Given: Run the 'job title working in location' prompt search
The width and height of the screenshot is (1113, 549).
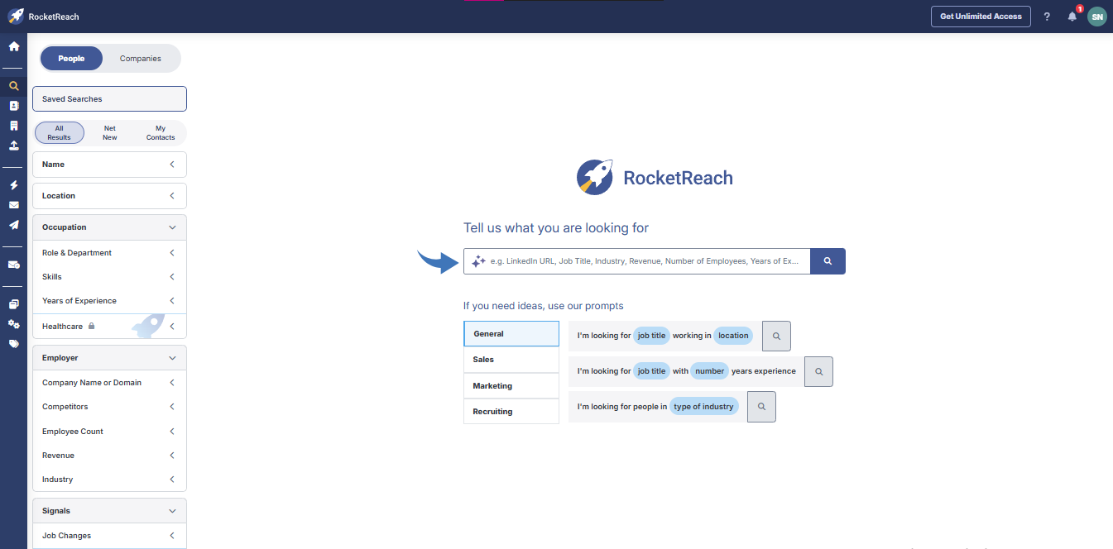Looking at the screenshot, I should pos(776,337).
